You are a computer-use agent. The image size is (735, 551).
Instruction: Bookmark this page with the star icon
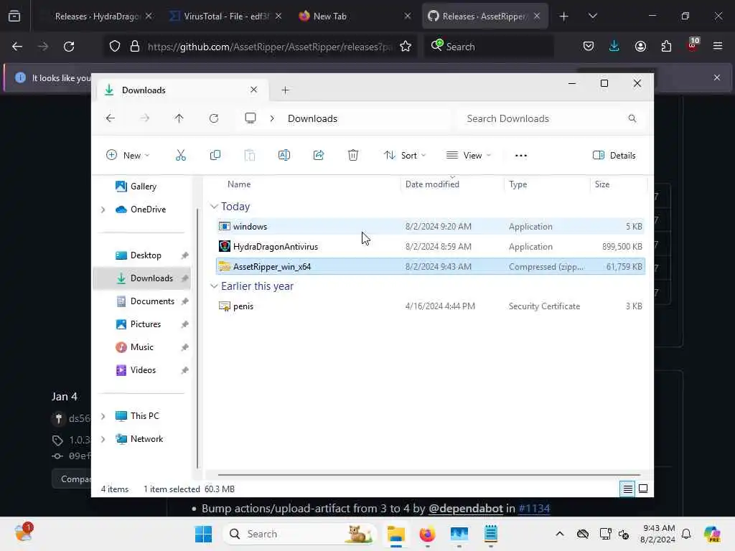(406, 46)
